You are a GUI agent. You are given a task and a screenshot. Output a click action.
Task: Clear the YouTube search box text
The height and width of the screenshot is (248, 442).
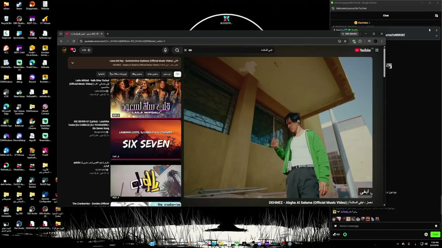point(185,50)
